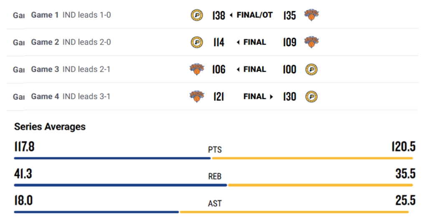
Task: Click the Knicks logo in Game 1
Action: [x=311, y=15]
